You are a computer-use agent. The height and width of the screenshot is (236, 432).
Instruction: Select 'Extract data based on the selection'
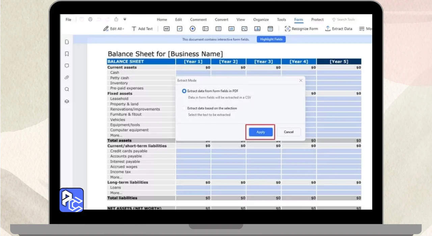pos(184,108)
